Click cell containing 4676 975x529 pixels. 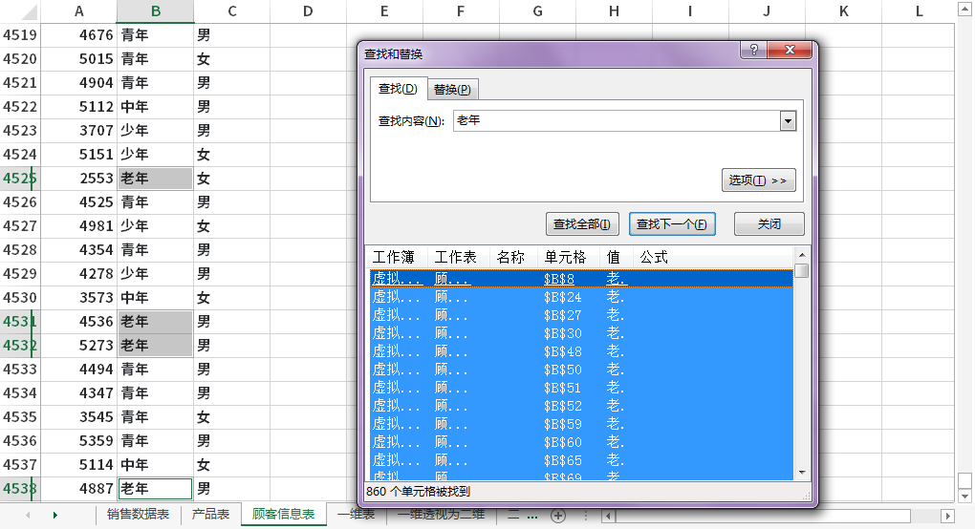coord(78,34)
